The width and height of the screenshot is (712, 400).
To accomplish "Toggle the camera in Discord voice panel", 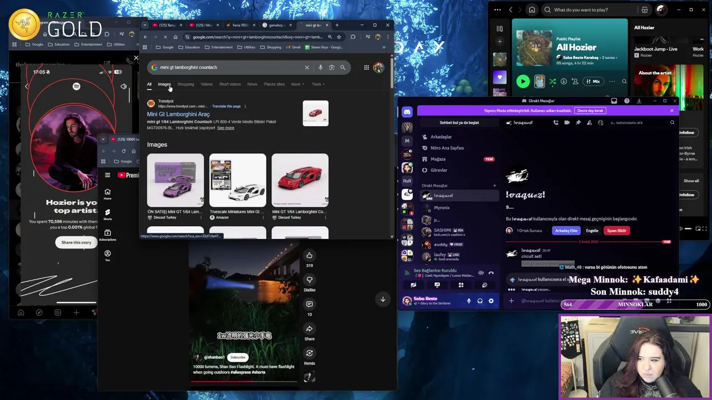I will (413, 285).
